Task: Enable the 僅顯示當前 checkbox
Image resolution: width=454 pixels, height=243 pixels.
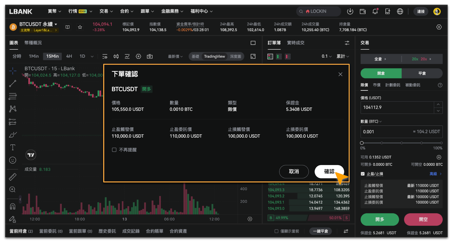Action: coord(276,231)
